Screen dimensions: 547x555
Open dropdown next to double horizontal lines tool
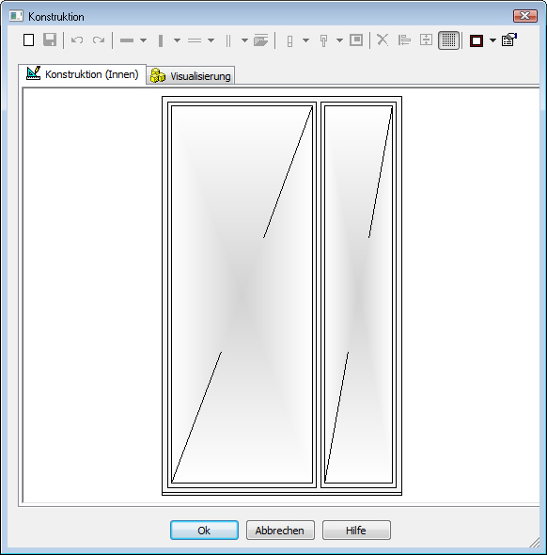coord(211,40)
